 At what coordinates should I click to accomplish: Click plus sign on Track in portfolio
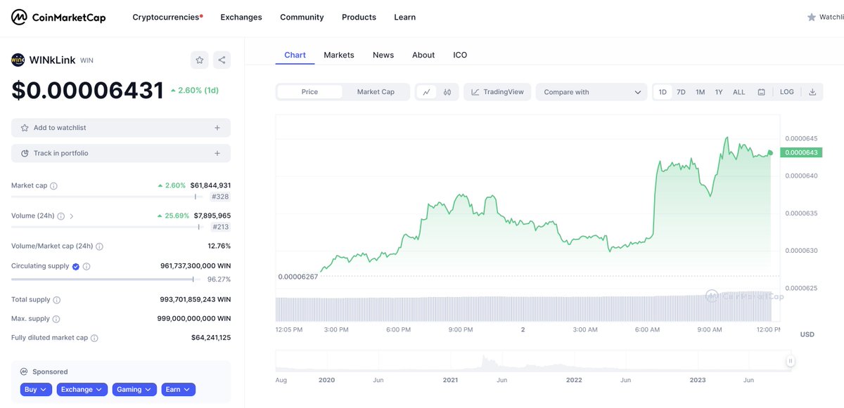(x=217, y=153)
